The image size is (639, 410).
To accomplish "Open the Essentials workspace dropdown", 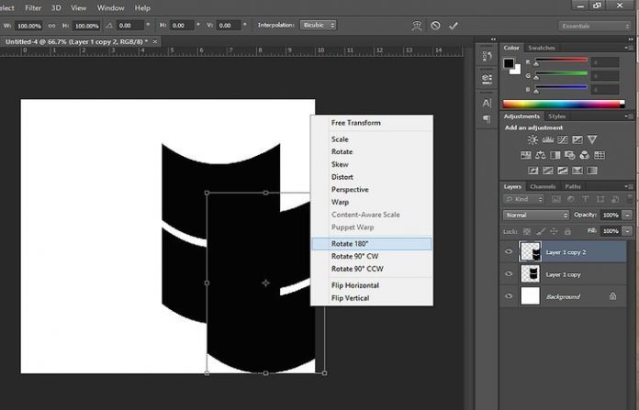I will [596, 26].
